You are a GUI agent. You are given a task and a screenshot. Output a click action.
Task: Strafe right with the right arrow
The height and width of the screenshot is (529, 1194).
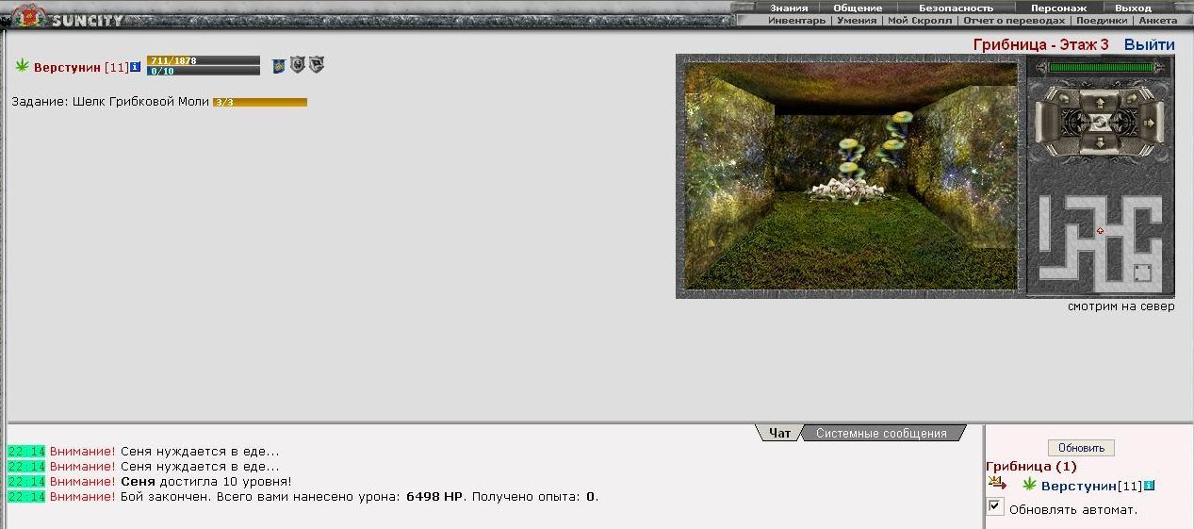coord(1150,124)
